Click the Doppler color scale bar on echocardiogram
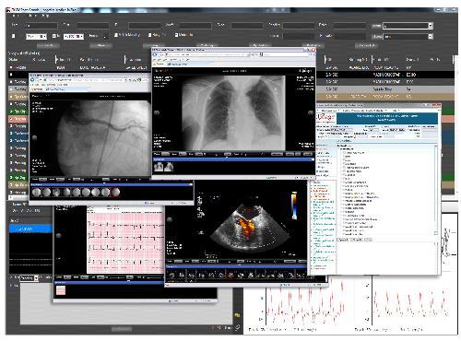This screenshot has height=341, width=461. (294, 206)
